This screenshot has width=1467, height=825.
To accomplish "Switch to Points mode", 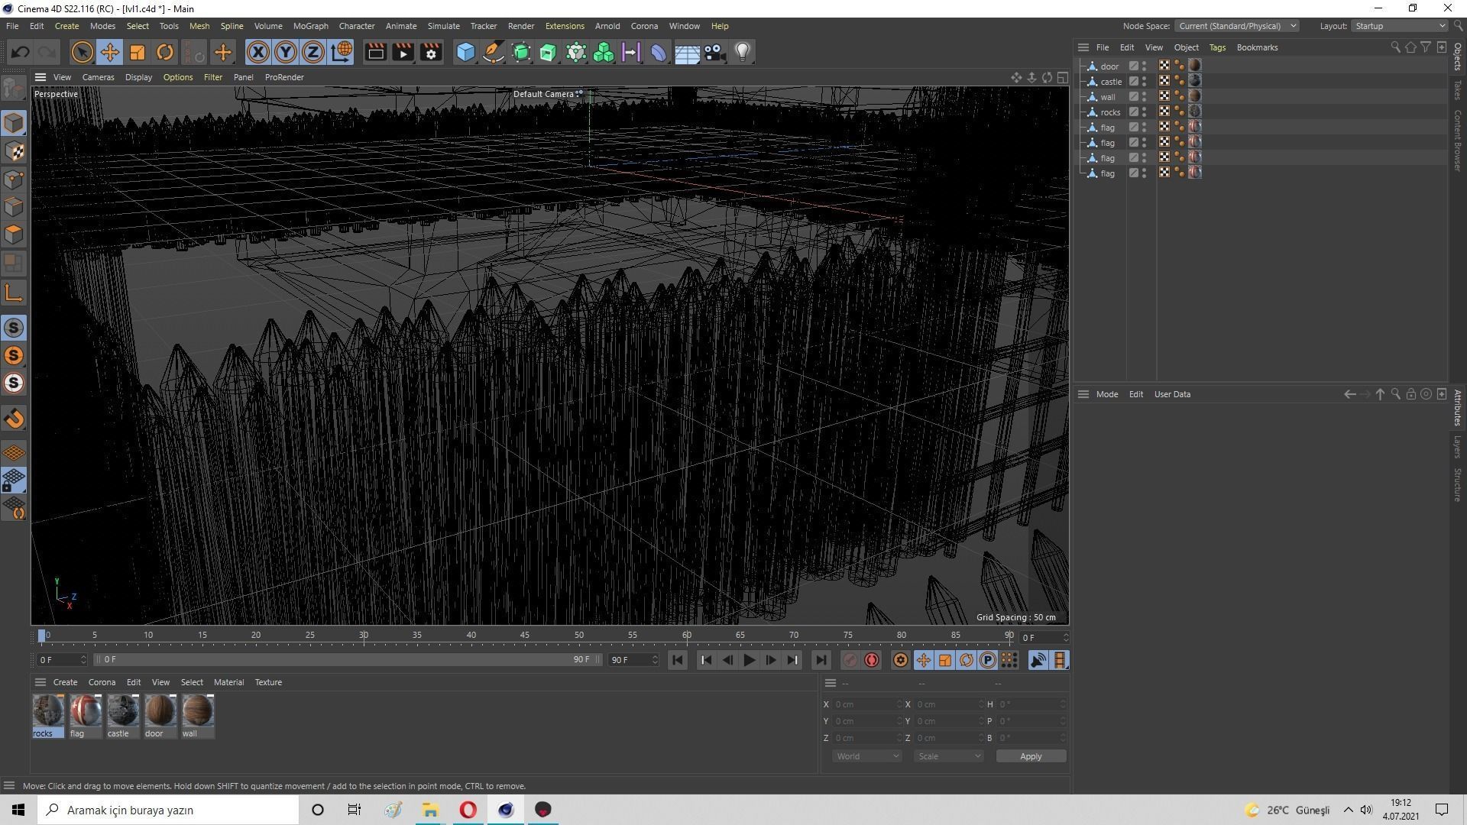I will (14, 179).
